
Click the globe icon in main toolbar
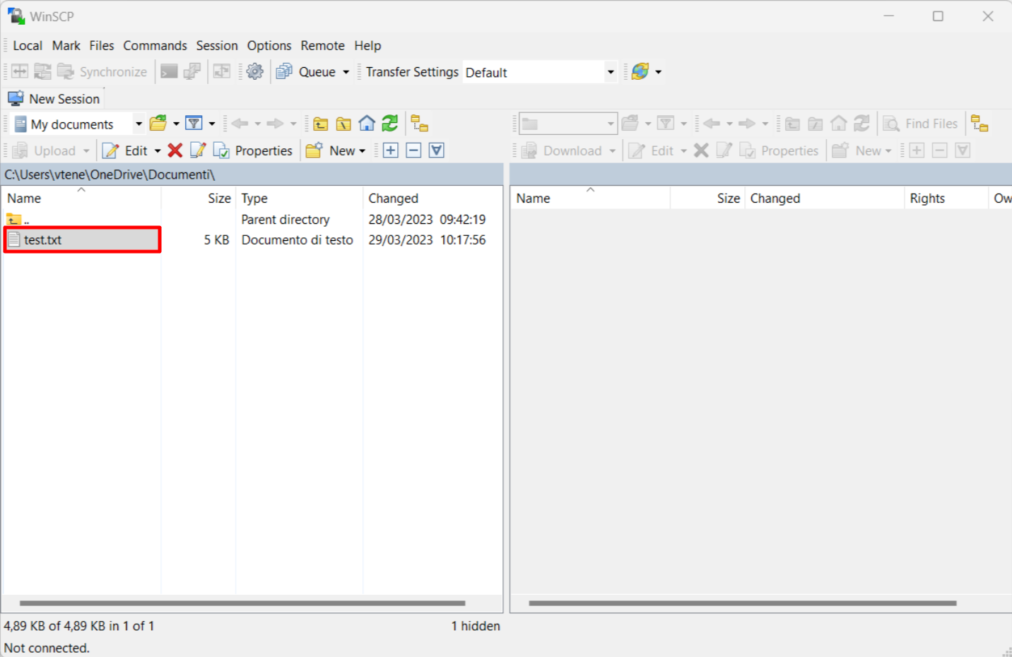coord(640,71)
